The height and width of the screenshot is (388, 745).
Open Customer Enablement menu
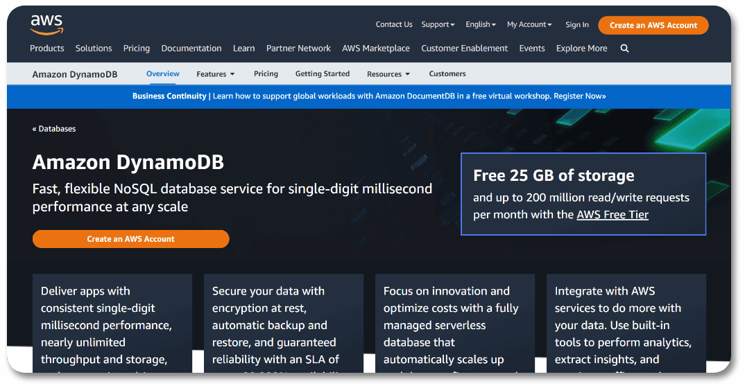click(464, 48)
